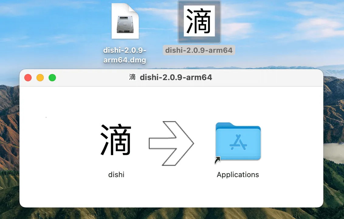Click the hard drive graphic on the dmg icon
This screenshot has height=219, width=344.
125,25
